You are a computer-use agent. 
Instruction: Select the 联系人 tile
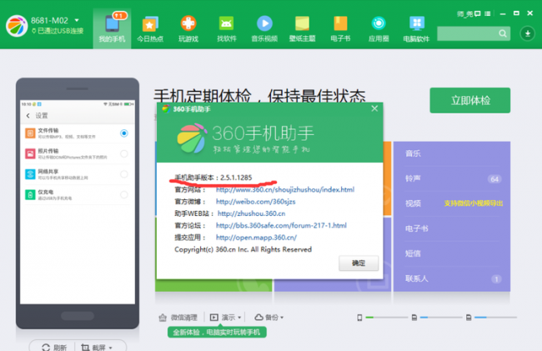tap(452, 278)
